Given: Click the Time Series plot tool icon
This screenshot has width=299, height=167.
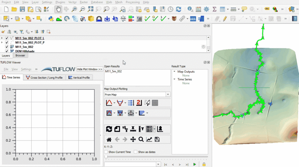Looking at the screenshot, I should 109,103.
